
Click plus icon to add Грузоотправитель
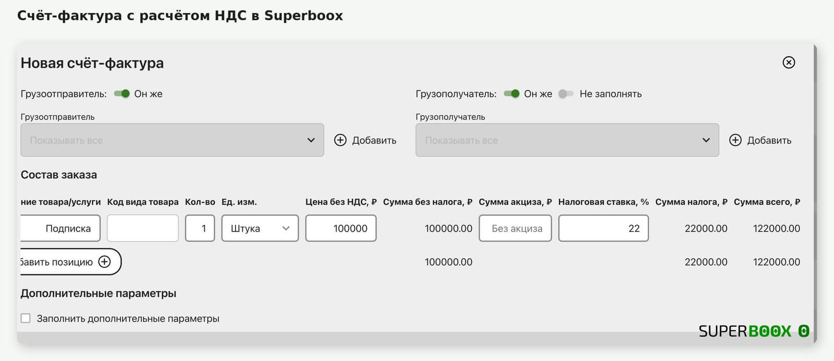point(340,140)
